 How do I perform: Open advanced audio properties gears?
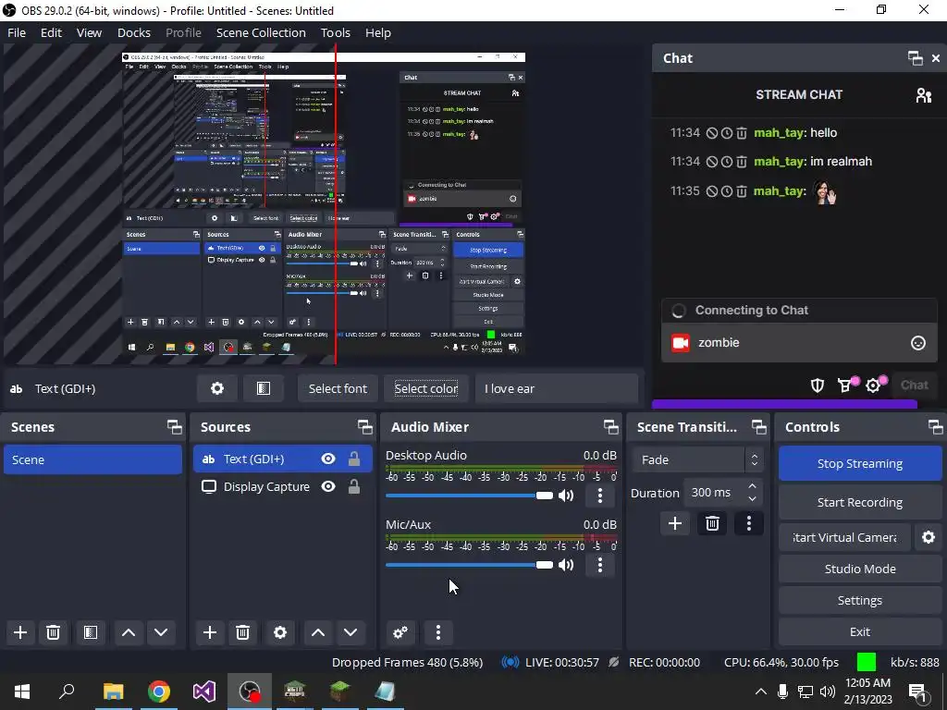(400, 632)
